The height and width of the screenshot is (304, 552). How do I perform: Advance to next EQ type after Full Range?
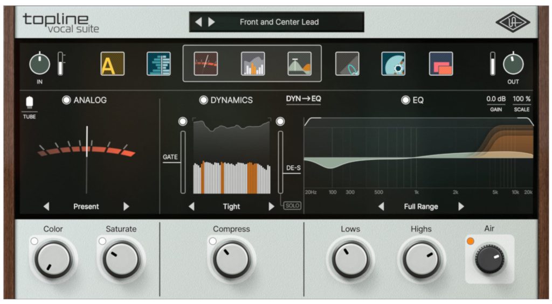point(461,207)
